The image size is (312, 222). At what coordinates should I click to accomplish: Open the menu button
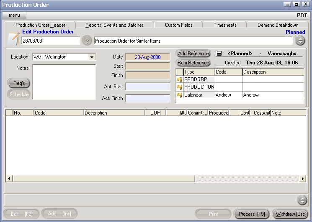coord(14,15)
